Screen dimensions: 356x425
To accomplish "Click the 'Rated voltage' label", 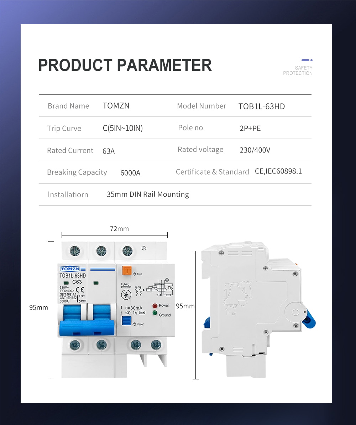I will point(200,150).
